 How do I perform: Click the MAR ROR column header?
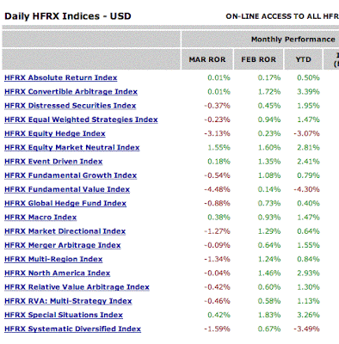click(207, 59)
